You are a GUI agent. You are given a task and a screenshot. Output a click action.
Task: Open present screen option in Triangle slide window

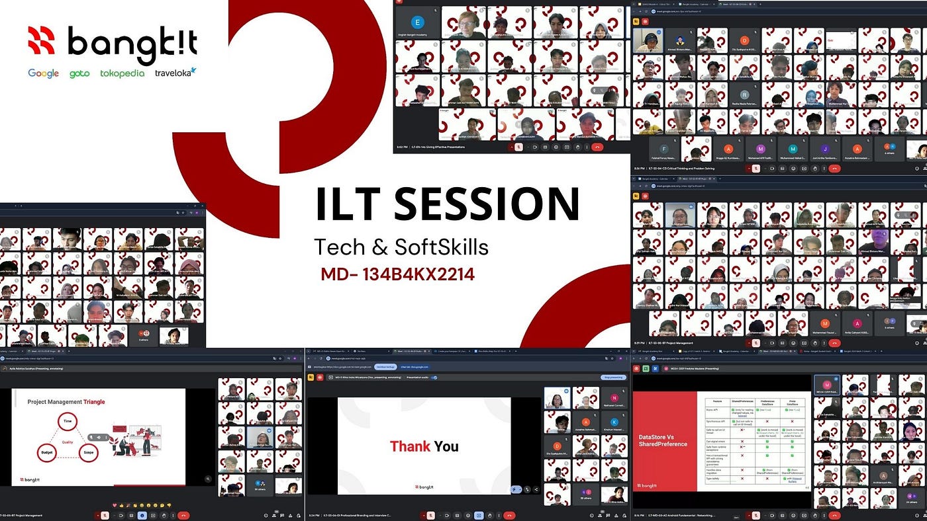tap(153, 515)
